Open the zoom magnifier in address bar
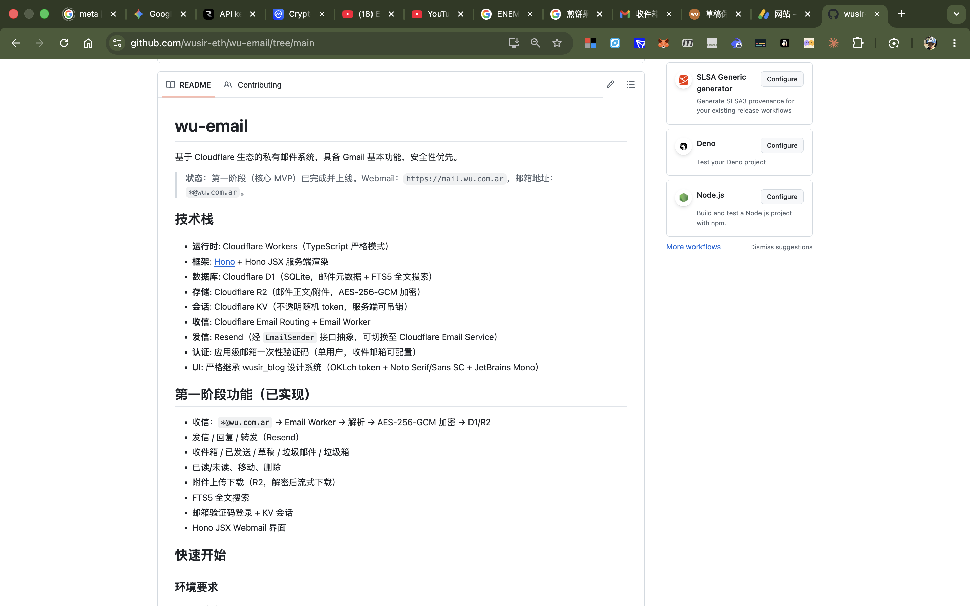This screenshot has width=970, height=606. coord(535,43)
